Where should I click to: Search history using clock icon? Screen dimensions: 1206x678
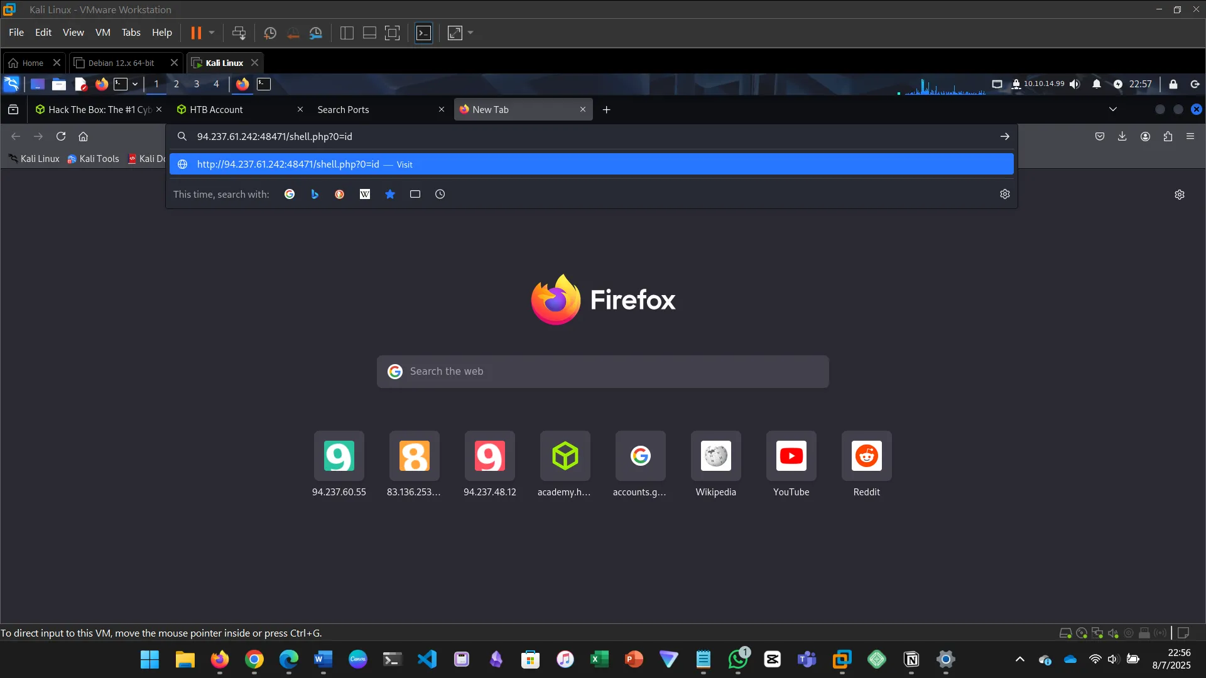[440, 195]
